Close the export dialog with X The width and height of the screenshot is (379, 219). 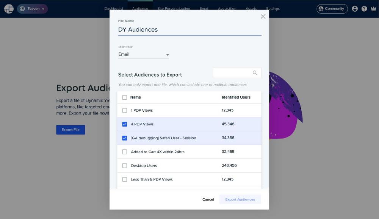(x=263, y=17)
